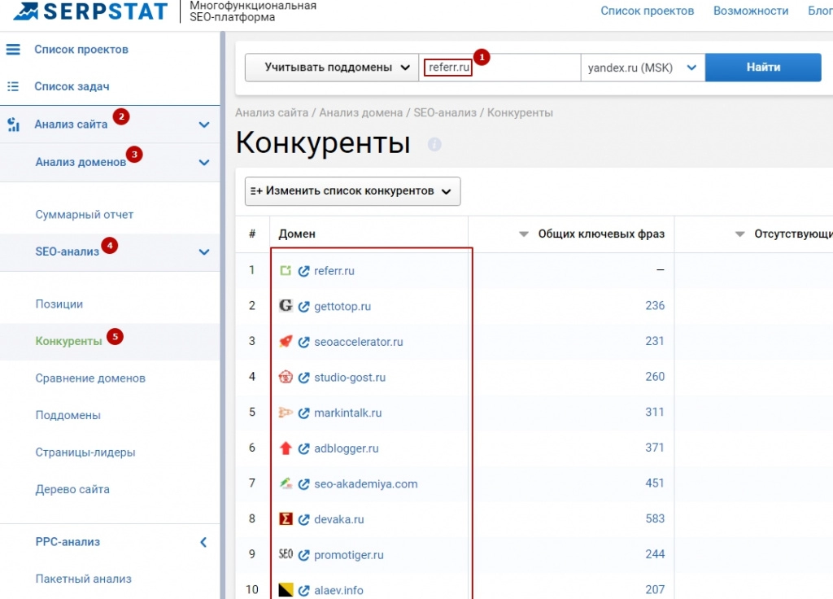Click the seo-akademiya.com favicon
Viewport: 833px width, 599px height.
[286, 483]
